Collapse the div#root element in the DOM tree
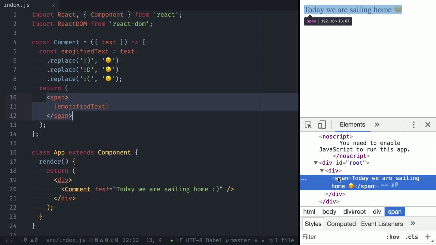This screenshot has width=436, height=245. (x=315, y=163)
